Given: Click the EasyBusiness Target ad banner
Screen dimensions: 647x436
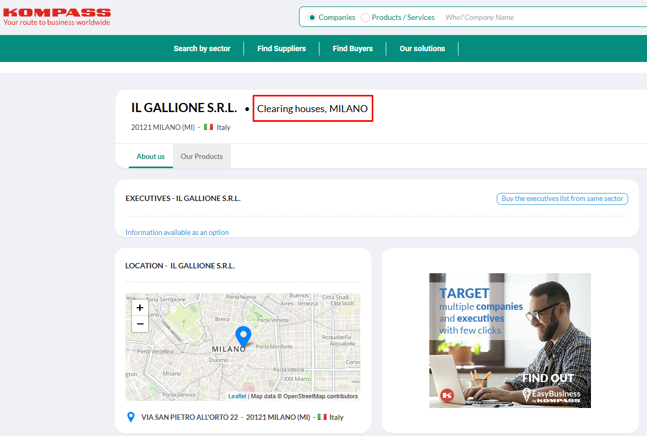Looking at the screenshot, I should (x=510, y=341).
